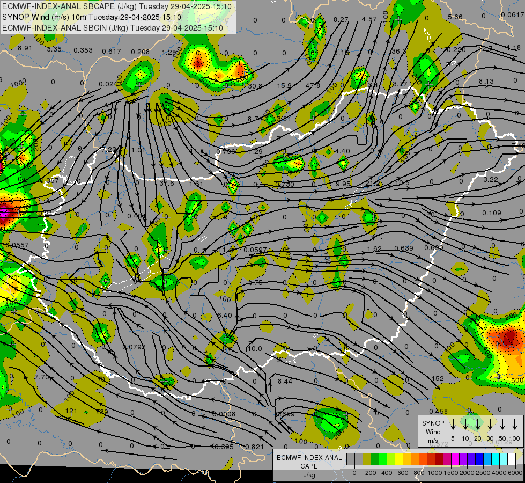The height and width of the screenshot is (483, 525).
Task: Click the map value '6.40'
Action: (224, 315)
